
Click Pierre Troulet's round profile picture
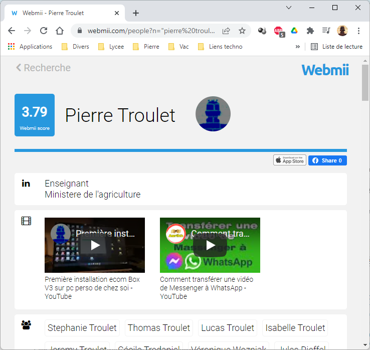point(213,114)
